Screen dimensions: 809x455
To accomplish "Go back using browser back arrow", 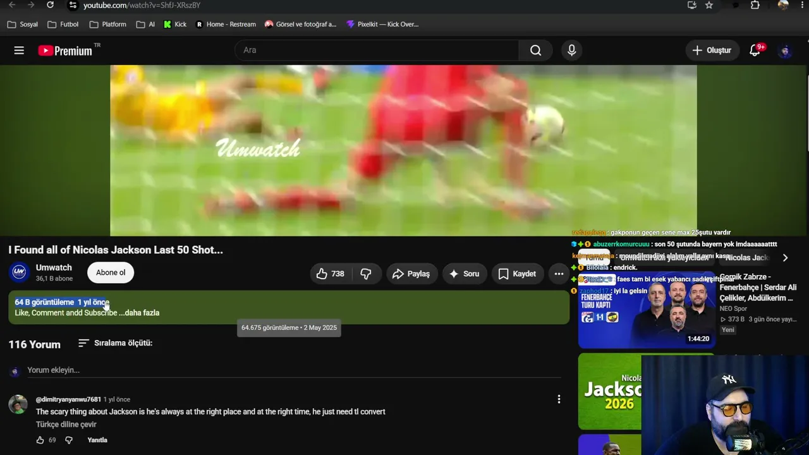I will point(12,5).
